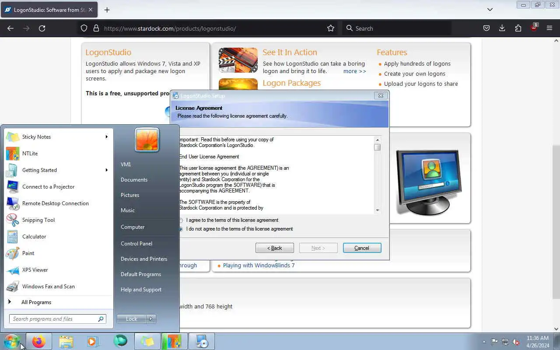Open Windows Media Player taskbar icon
Image resolution: width=560 pixels, height=350 pixels.
[x=93, y=341]
